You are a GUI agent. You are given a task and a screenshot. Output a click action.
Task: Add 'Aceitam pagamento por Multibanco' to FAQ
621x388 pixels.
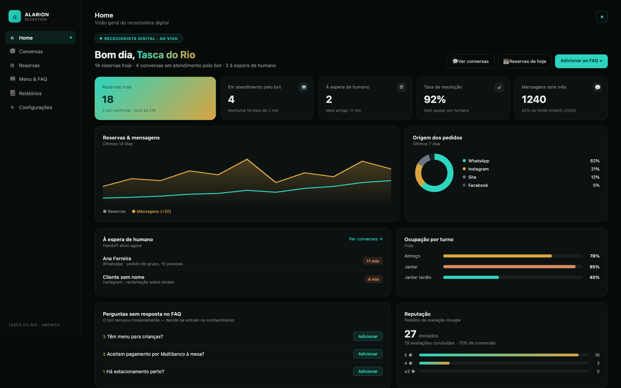pyautogui.click(x=368, y=354)
